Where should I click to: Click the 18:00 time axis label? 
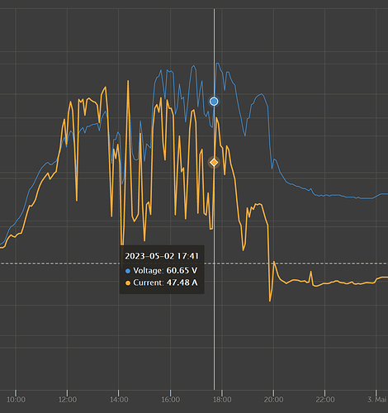click(222, 400)
